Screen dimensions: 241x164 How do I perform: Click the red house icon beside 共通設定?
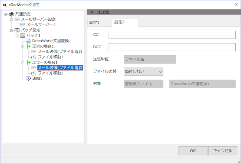pyautogui.click(x=11, y=14)
